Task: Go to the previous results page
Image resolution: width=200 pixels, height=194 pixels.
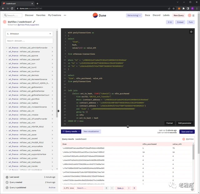Action: pos(112,188)
